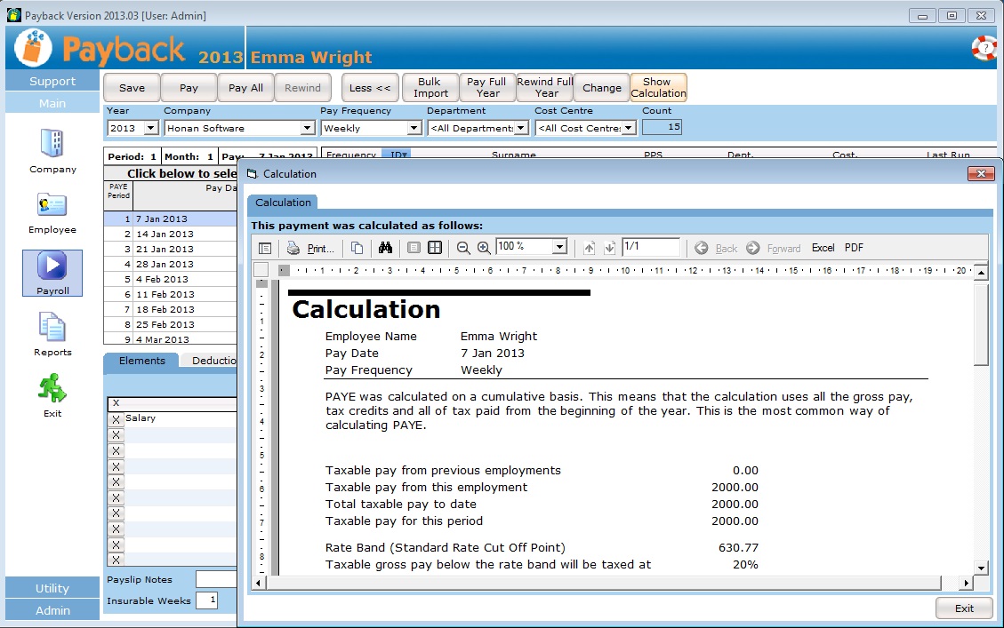The height and width of the screenshot is (628, 1004).
Task: Open the Company section in sidebar
Action: [52, 145]
